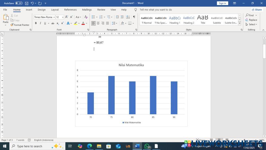Show paragraph marks with the pilcrow icon
Viewport: 266px width, 150px height.
click(x=134, y=17)
